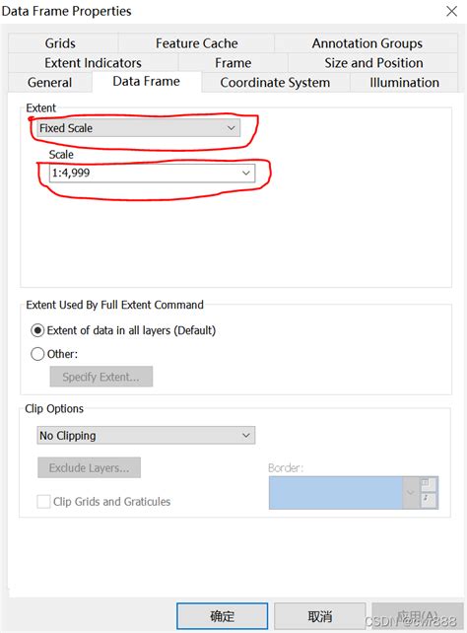467x633 pixels.
Task: Open the Frame tab
Action: [233, 62]
